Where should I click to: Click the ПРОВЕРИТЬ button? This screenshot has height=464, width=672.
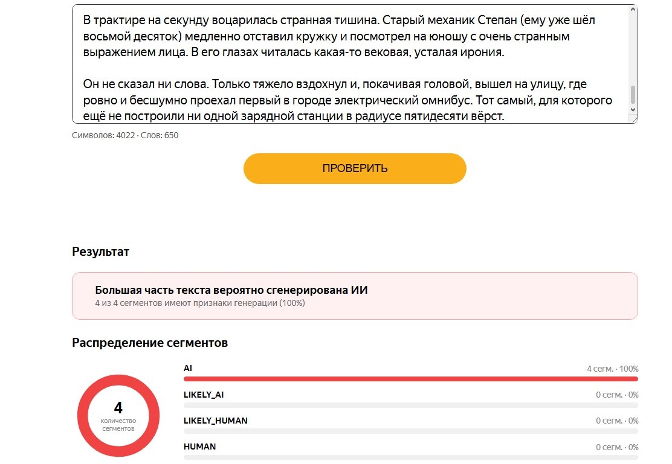pyautogui.click(x=354, y=168)
